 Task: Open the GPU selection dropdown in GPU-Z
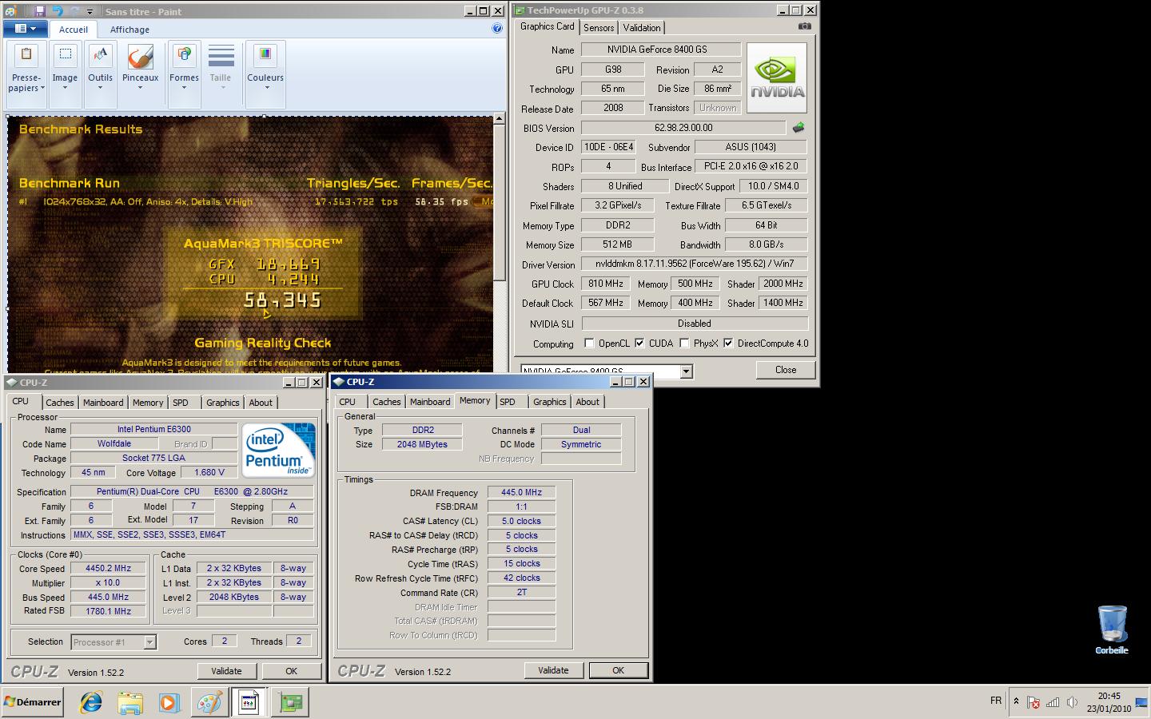[686, 371]
